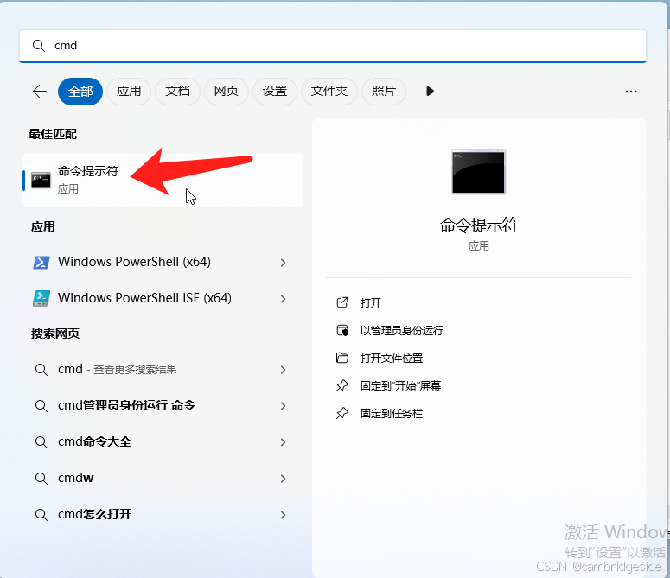Image resolution: width=670 pixels, height=578 pixels.
Task: Expand Windows PowerShell ISE (x64) chevron
Action: [x=283, y=299]
